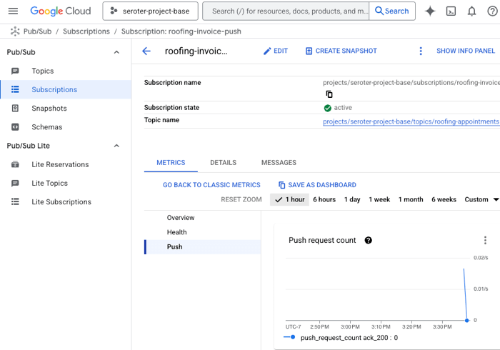Open Cloud Shell terminal icon

pos(451,11)
